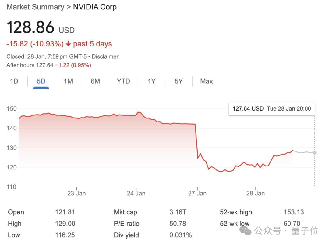This screenshot has width=329, height=244.
Task: Select the 1D time range tab
Action: (14, 81)
